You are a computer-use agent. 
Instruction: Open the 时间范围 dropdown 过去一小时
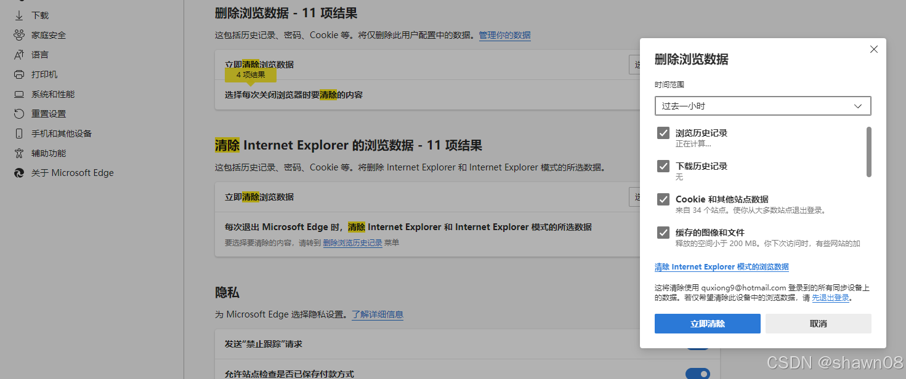coord(762,106)
